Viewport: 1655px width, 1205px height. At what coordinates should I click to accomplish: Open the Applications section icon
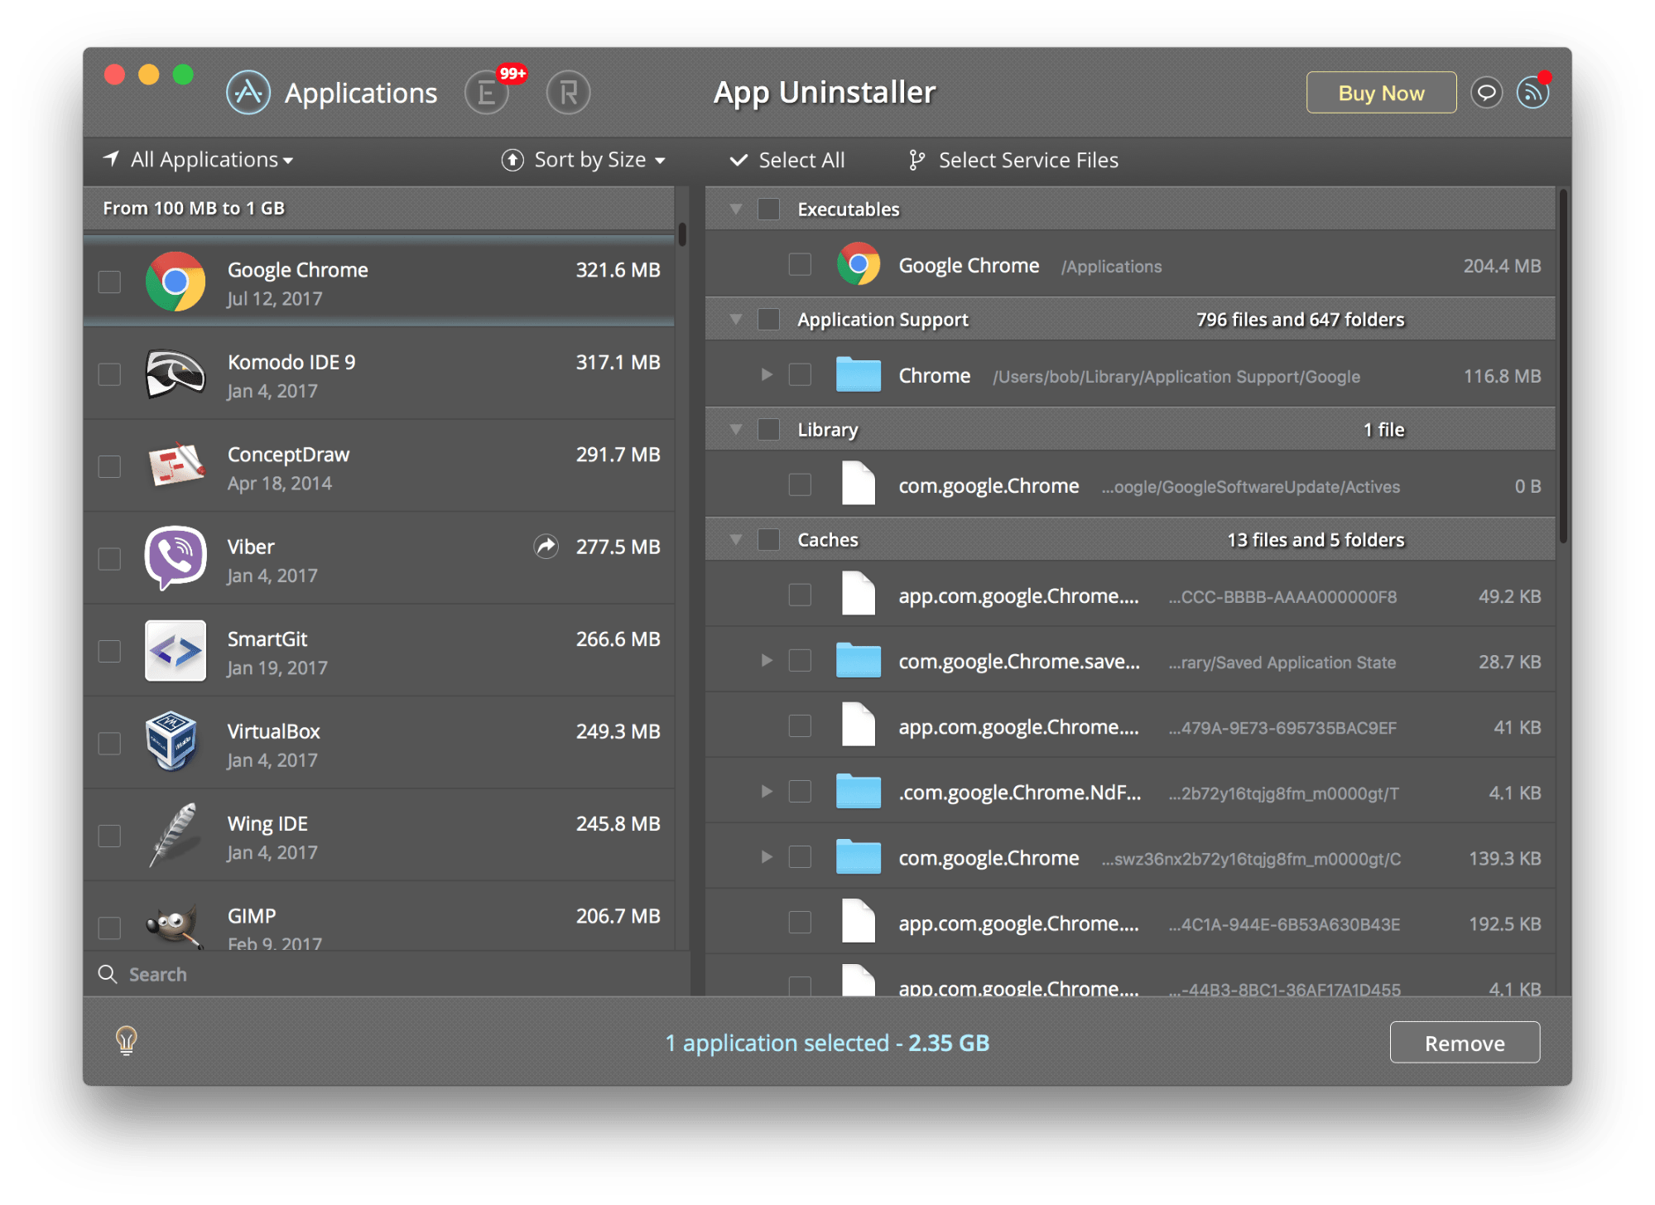tap(248, 92)
